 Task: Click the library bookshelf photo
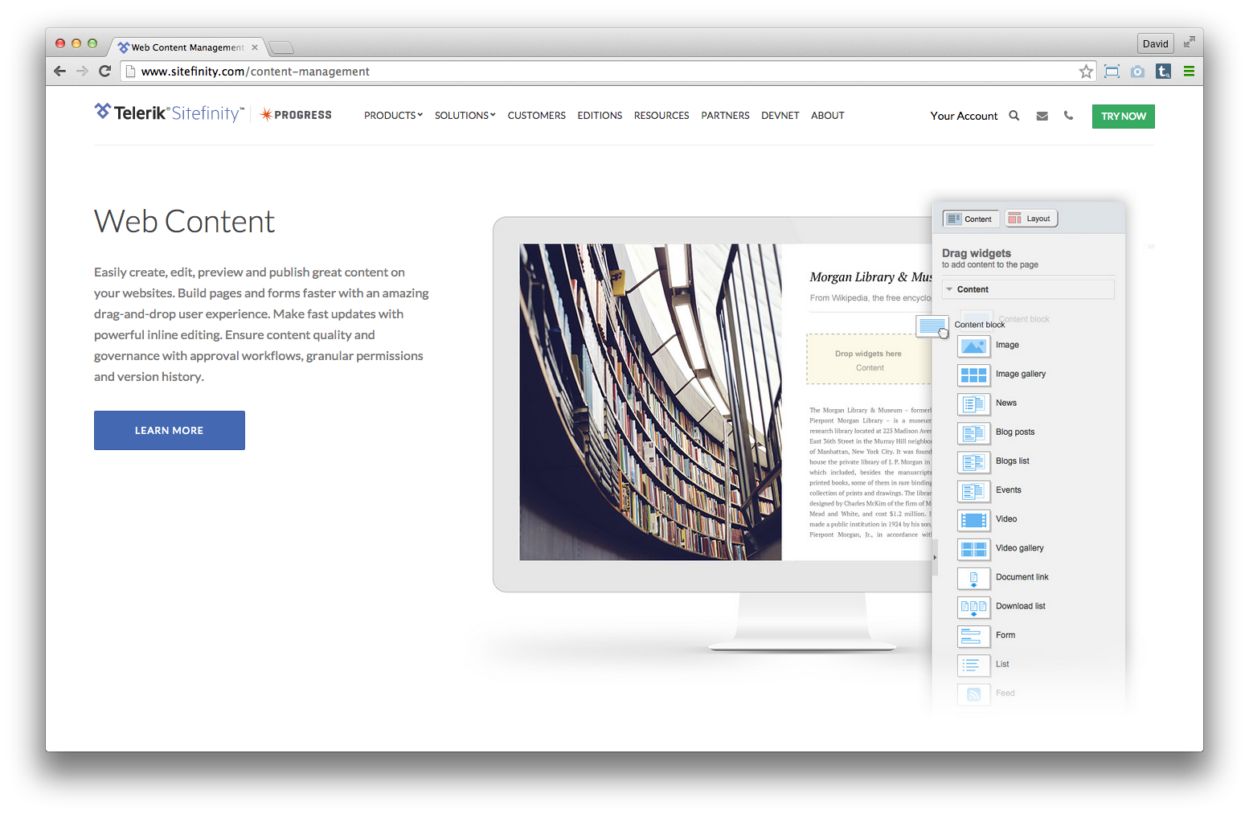pos(650,402)
